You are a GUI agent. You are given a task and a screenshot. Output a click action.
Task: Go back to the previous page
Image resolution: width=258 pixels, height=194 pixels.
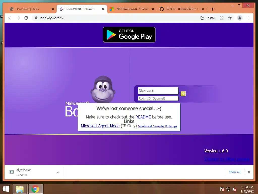click(10, 18)
